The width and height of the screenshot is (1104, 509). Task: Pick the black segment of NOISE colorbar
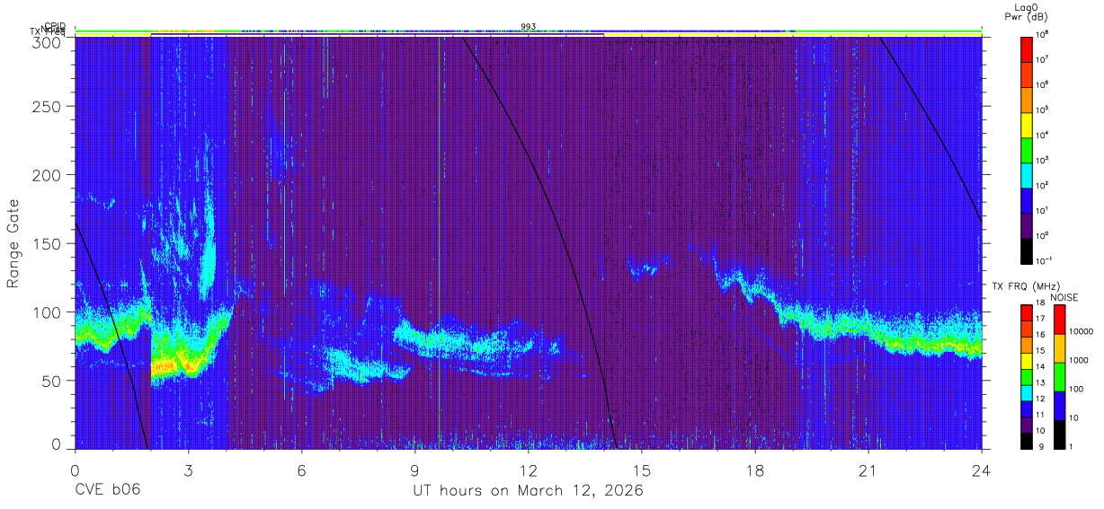click(x=1059, y=434)
